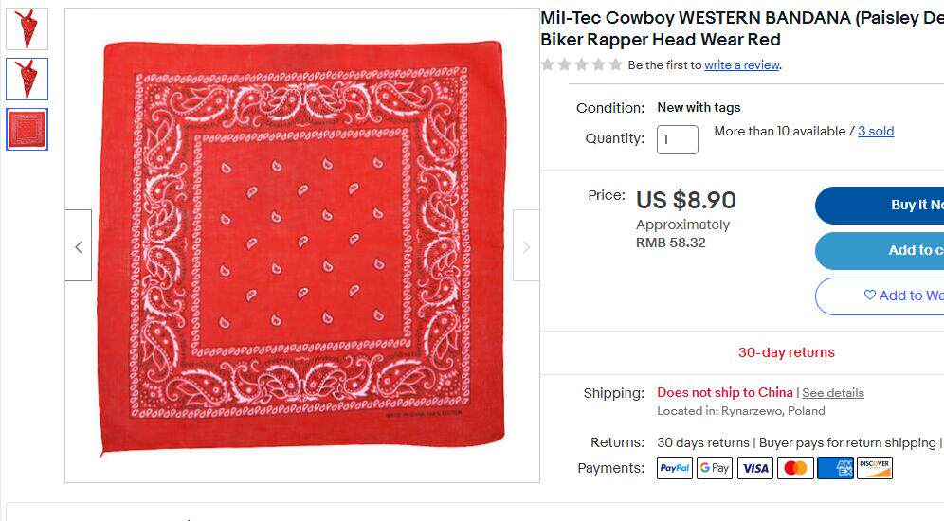Show the next product image with right arrow
The width and height of the screenshot is (944, 521).
coord(526,245)
